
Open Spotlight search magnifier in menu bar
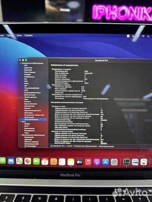tap(148, 36)
